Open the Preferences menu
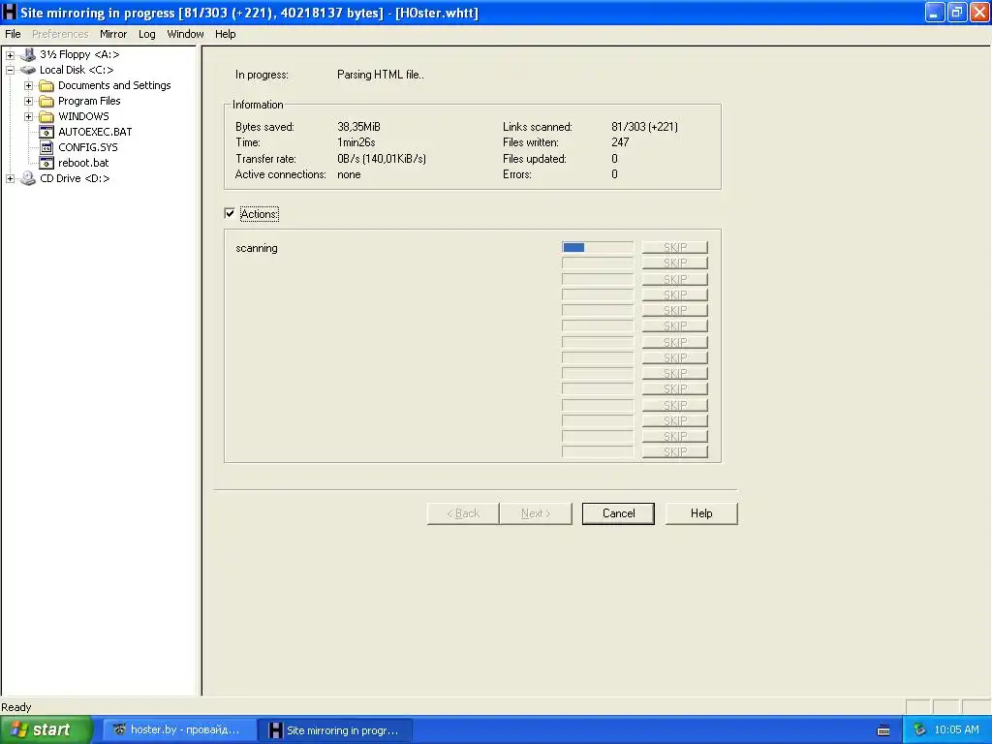 [x=60, y=34]
